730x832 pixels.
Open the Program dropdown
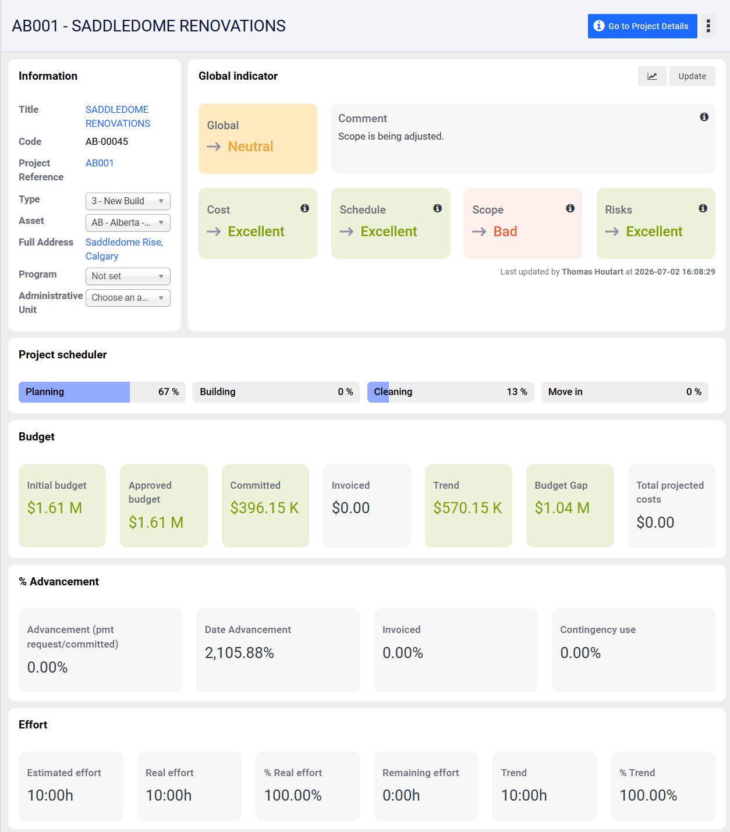pyautogui.click(x=128, y=276)
